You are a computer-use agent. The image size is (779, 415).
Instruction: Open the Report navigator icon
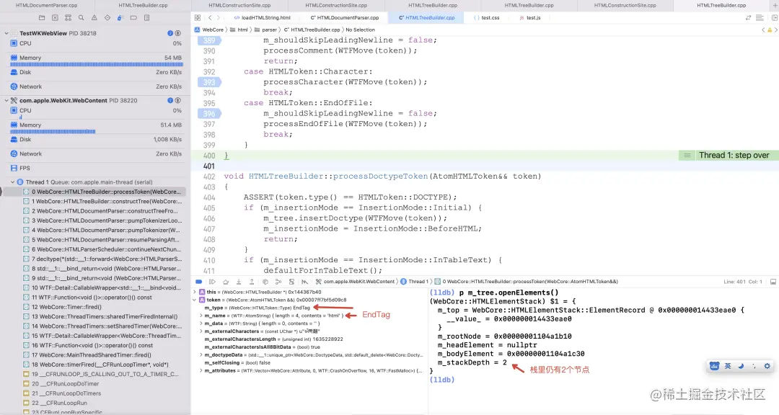point(146,17)
